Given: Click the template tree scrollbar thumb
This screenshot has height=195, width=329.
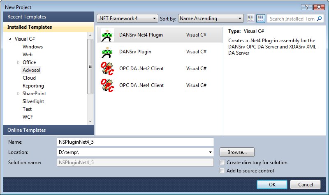Looking at the screenshot, I should click(90, 67).
